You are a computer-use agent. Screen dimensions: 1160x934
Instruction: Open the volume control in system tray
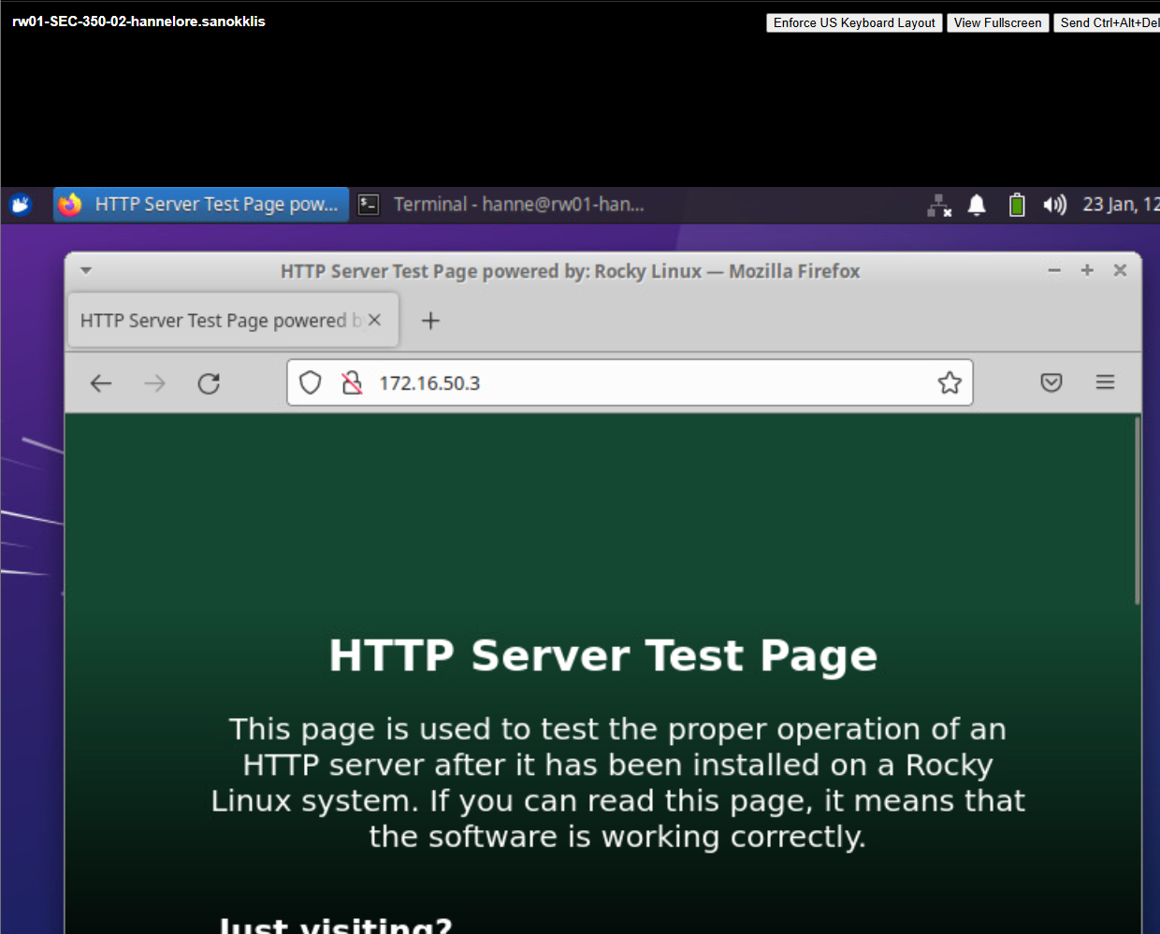(x=1054, y=205)
